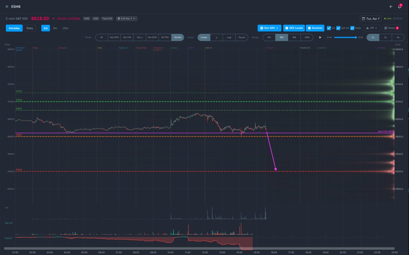
Task: Set playback speed to 2x
Action: point(385,37)
